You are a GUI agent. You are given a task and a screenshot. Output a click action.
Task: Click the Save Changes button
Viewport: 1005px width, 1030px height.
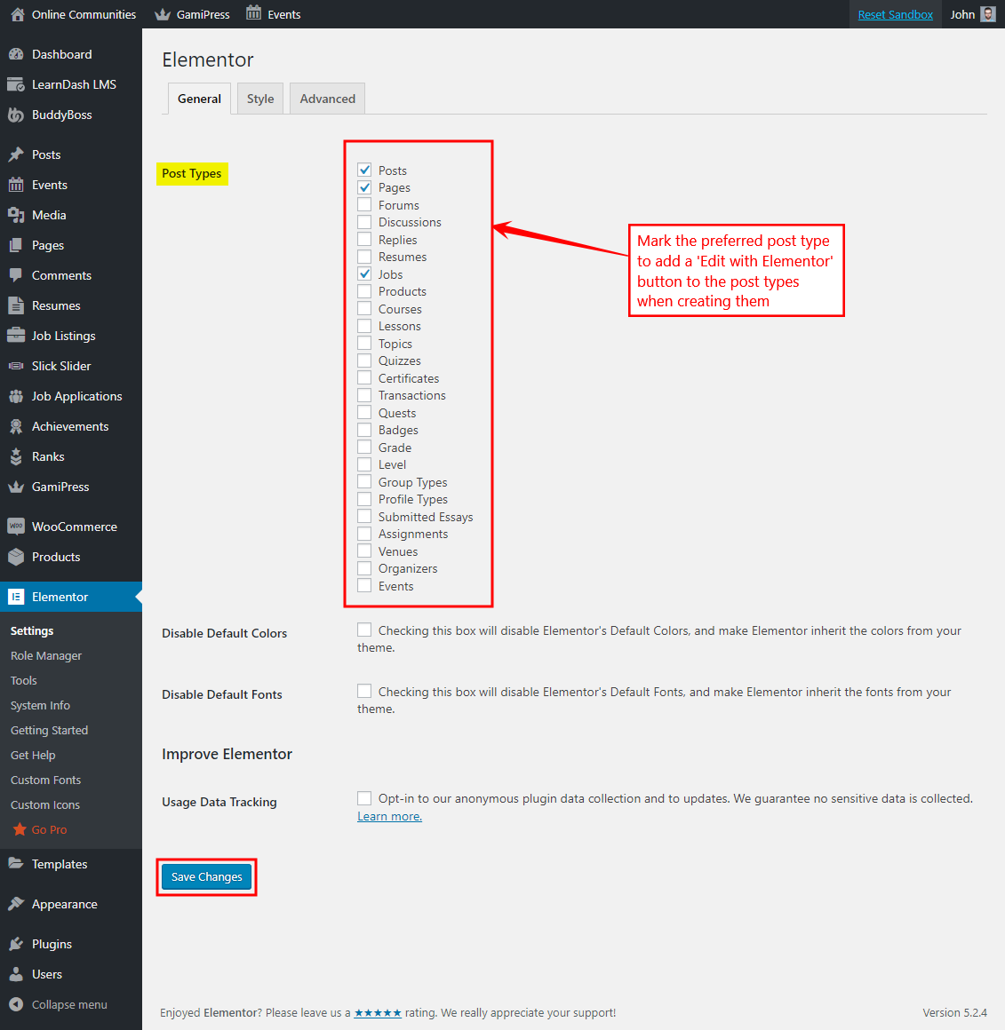pyautogui.click(x=206, y=876)
